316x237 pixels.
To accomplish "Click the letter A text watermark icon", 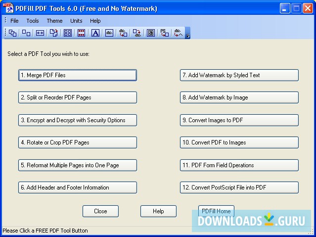I will point(95,33).
